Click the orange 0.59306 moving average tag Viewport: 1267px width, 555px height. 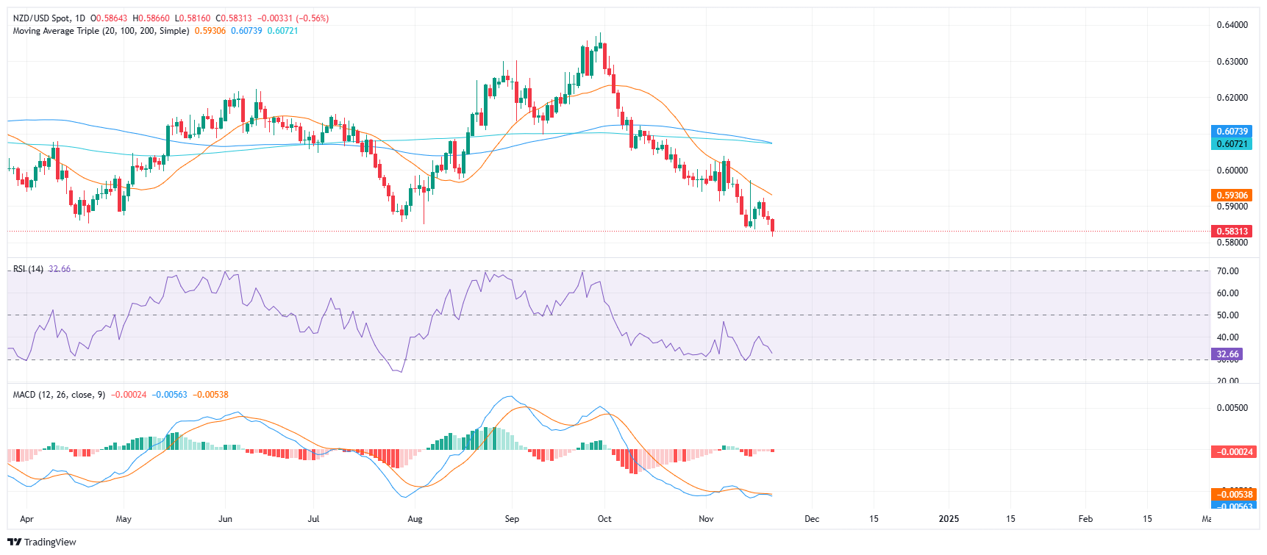tap(1232, 196)
